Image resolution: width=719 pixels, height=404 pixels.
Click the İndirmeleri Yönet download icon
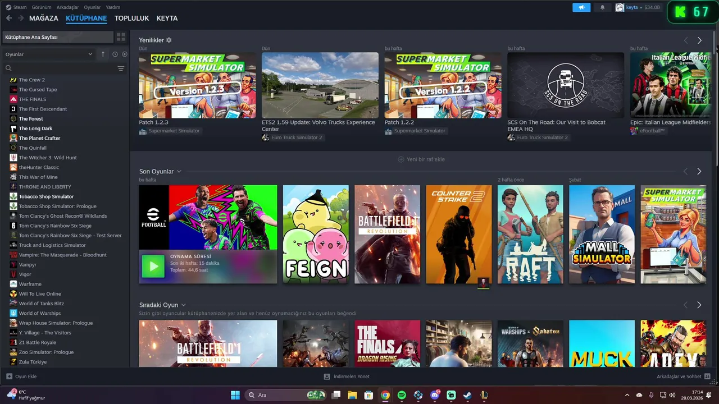[x=327, y=377]
